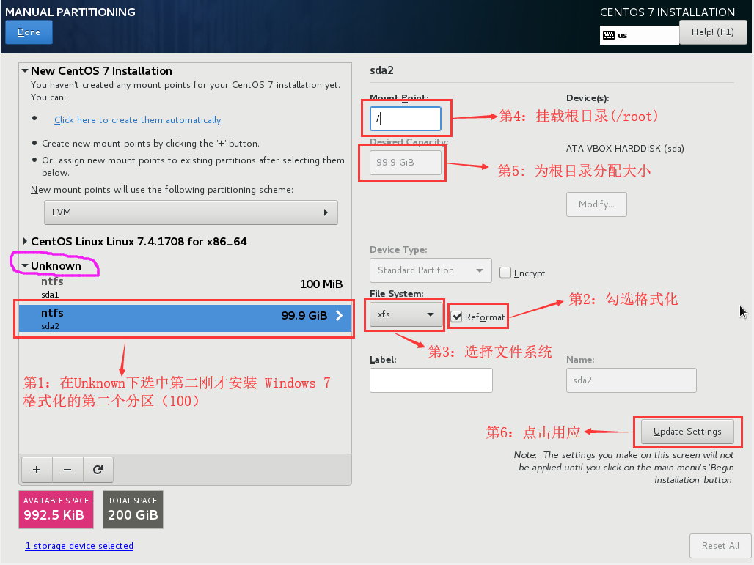Click the sda2 heading text
Screen dimensions: 754x565
pos(381,70)
